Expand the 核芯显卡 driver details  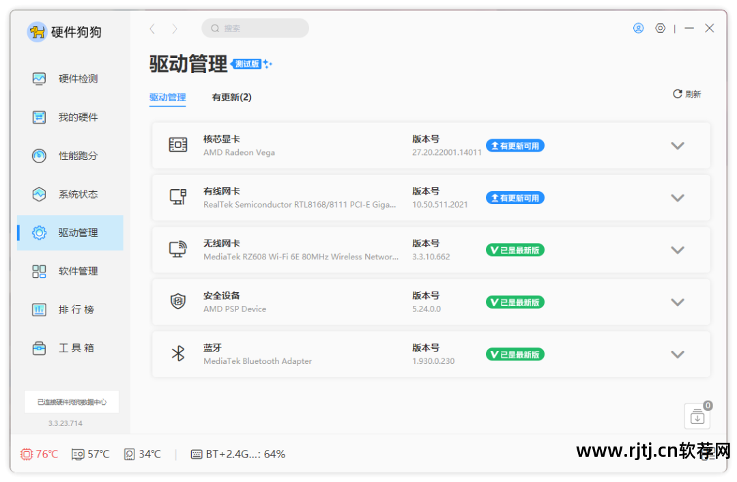[678, 145]
